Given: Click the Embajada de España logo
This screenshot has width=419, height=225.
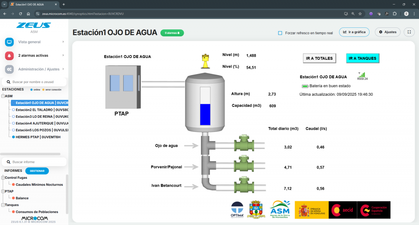Looking at the screenshot, I should pos(311,210).
